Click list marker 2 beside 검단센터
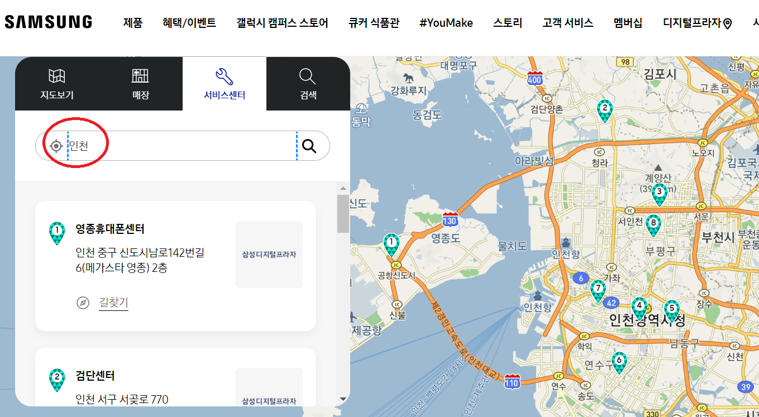Screen dimensions: 759x417 tap(57, 380)
